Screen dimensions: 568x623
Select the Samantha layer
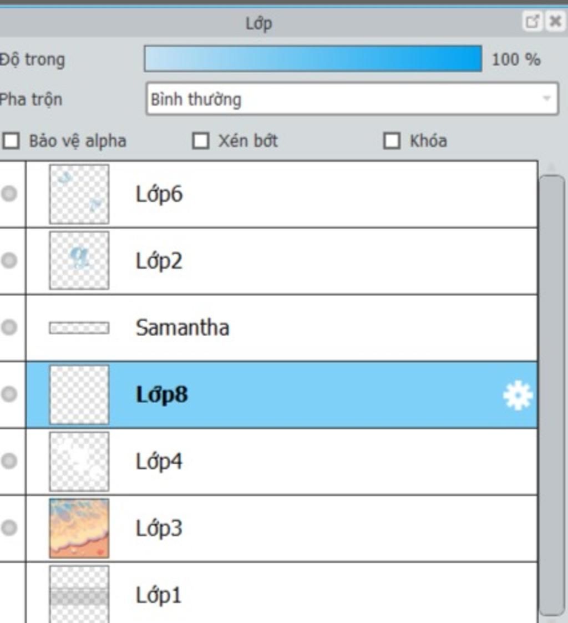point(282,328)
